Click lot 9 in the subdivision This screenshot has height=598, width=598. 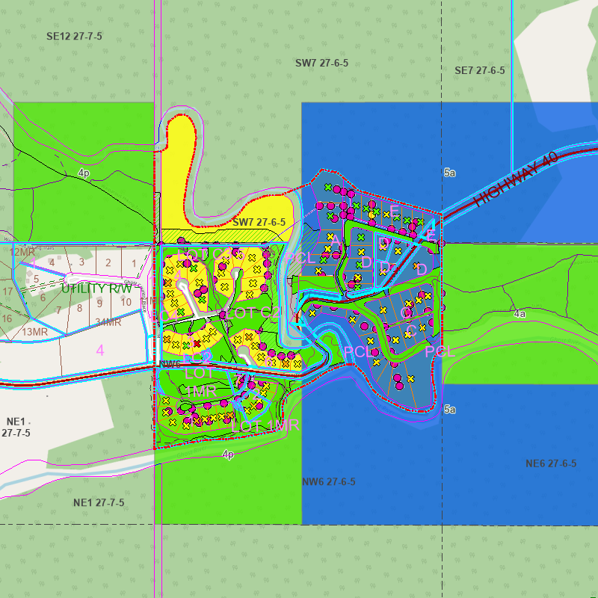tap(99, 303)
